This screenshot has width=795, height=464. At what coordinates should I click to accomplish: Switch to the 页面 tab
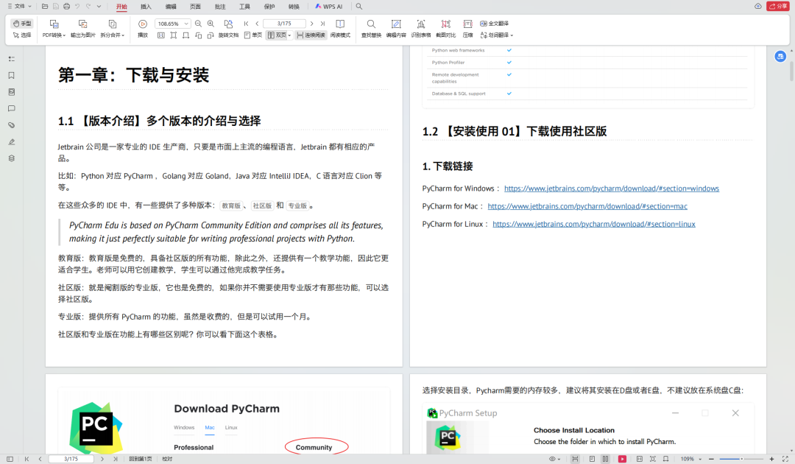pyautogui.click(x=195, y=7)
